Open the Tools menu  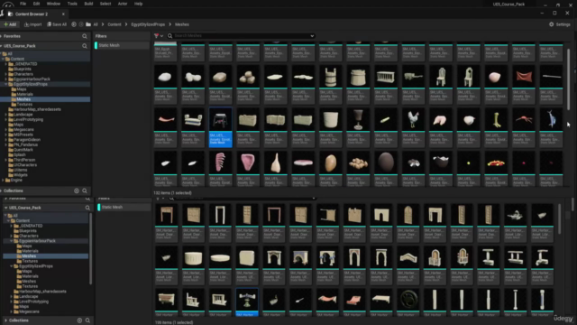(x=72, y=4)
